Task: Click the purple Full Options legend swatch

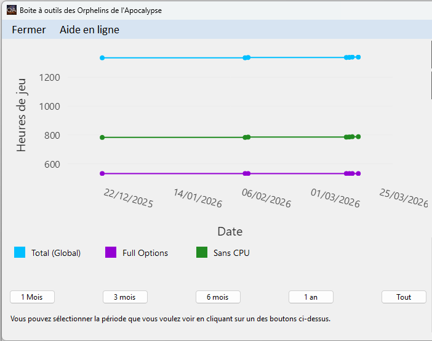Action: click(111, 252)
